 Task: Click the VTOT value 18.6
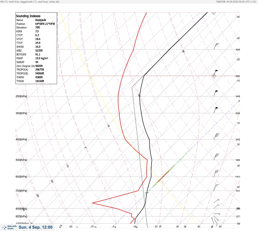click(x=38, y=39)
